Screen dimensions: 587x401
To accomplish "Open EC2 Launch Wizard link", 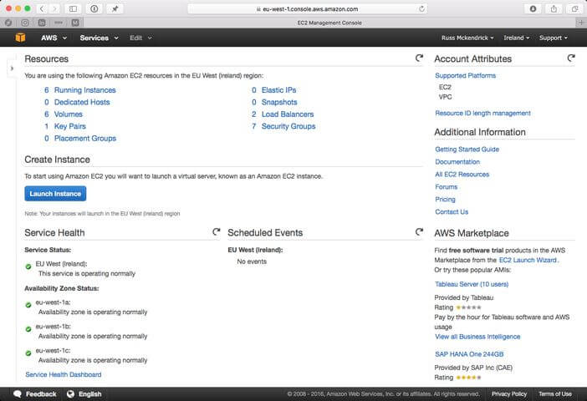I will [x=528, y=260].
